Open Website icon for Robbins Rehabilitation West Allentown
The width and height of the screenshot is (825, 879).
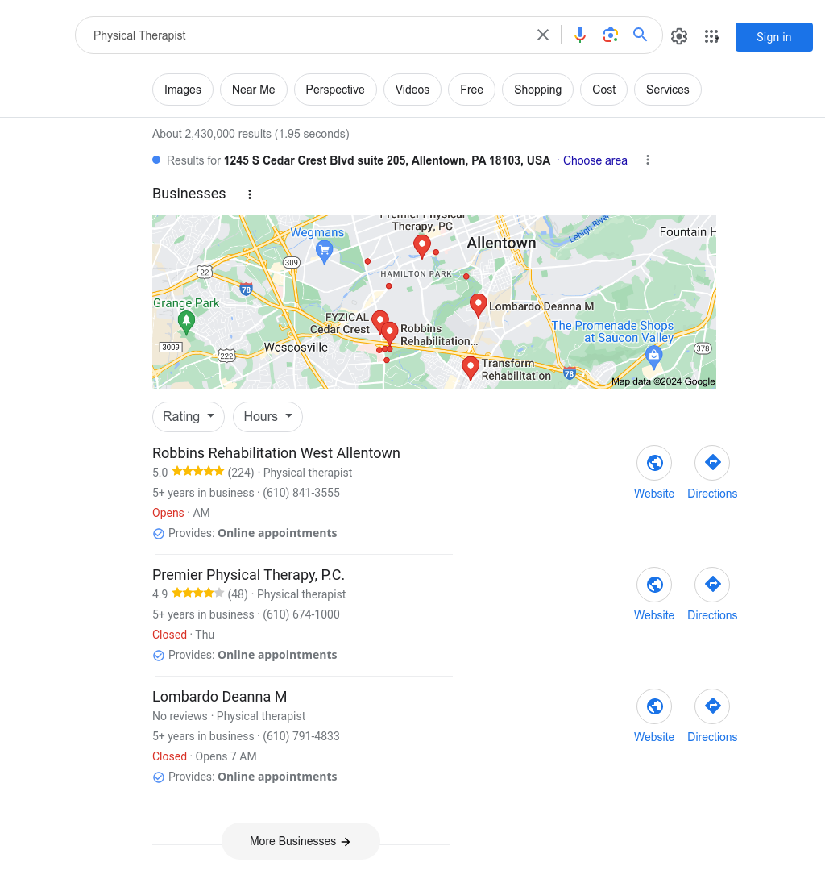654,463
